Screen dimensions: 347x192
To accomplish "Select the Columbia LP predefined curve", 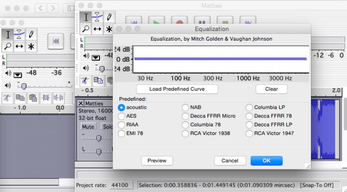I will (x=249, y=107).
